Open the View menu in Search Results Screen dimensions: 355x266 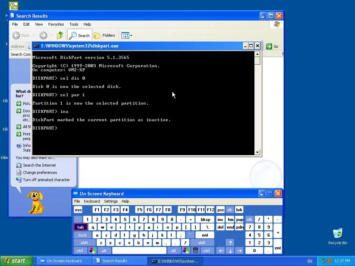(39, 24)
